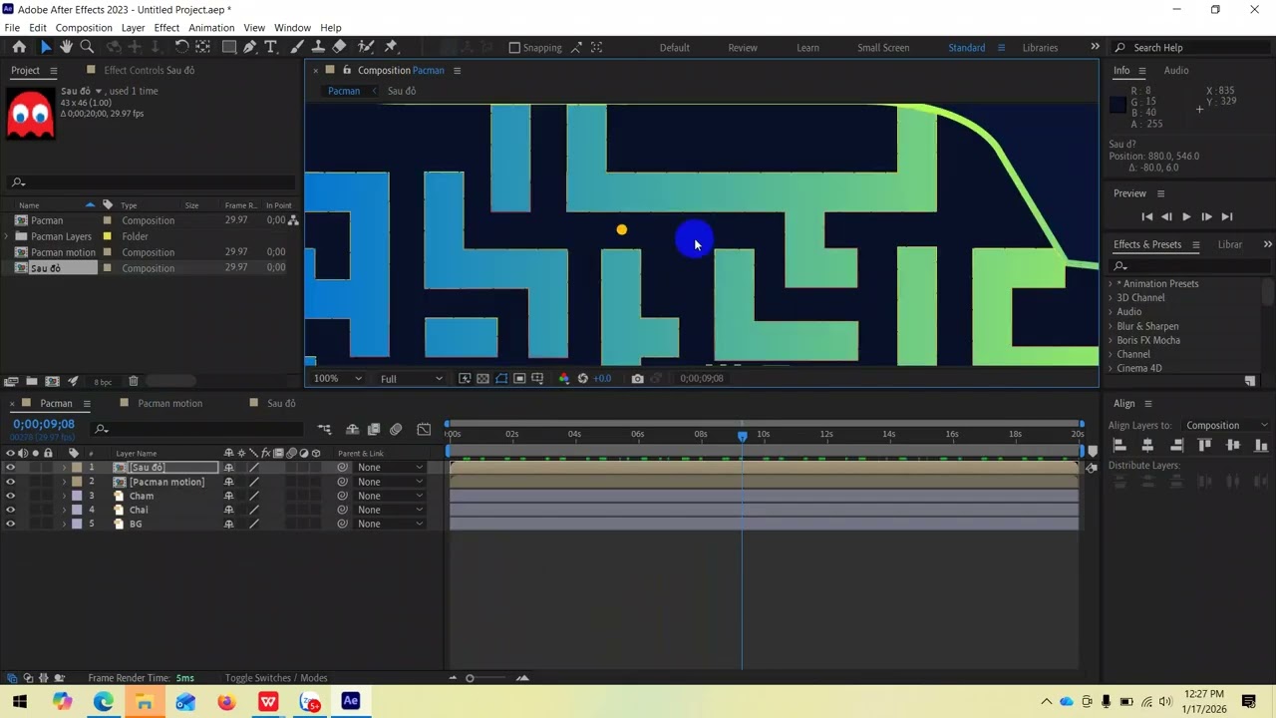Switch to Learn workspace
The height and width of the screenshot is (718, 1276).
[x=807, y=48]
